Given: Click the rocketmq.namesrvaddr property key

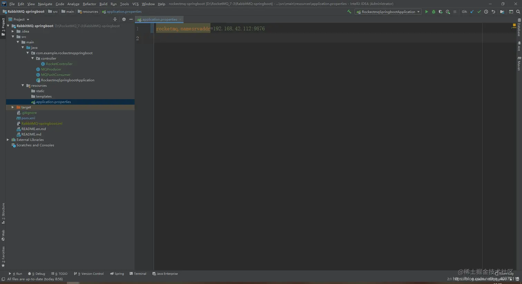Looking at the screenshot, I should pyautogui.click(x=183, y=29).
